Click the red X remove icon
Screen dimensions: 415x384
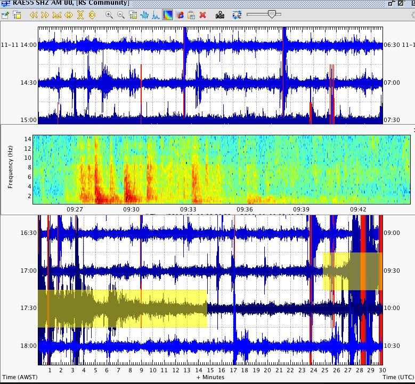tap(203, 15)
